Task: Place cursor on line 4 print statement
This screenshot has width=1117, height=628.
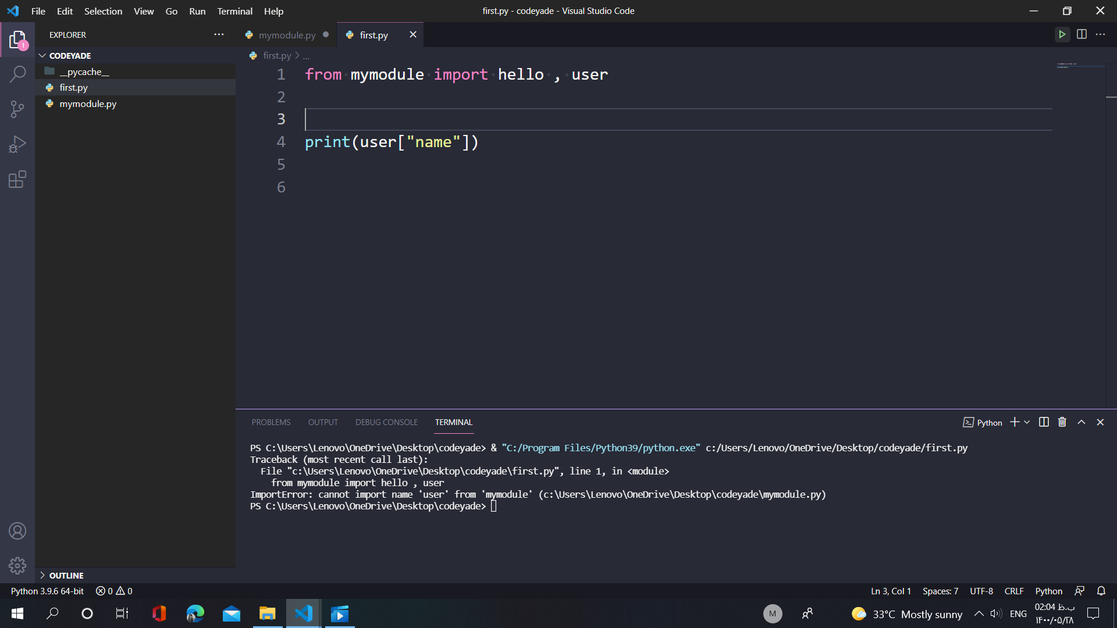Action: (x=392, y=142)
